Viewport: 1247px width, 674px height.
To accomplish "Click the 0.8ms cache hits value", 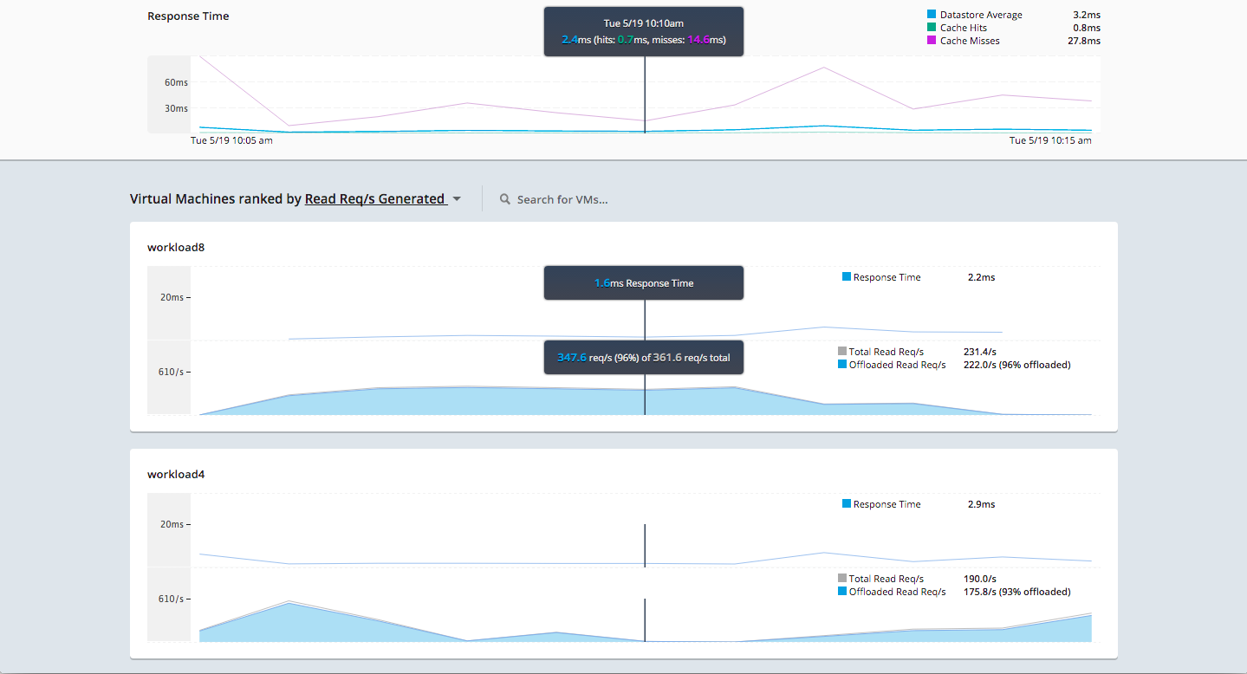I will (1087, 28).
